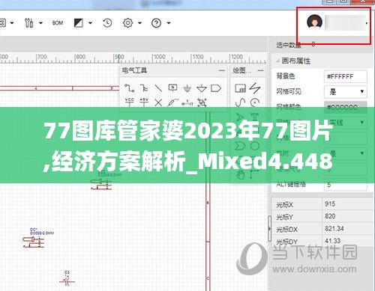Viewport: 375px width, 291px height.
Task: Open the user avatar account menu
Action: (314, 22)
